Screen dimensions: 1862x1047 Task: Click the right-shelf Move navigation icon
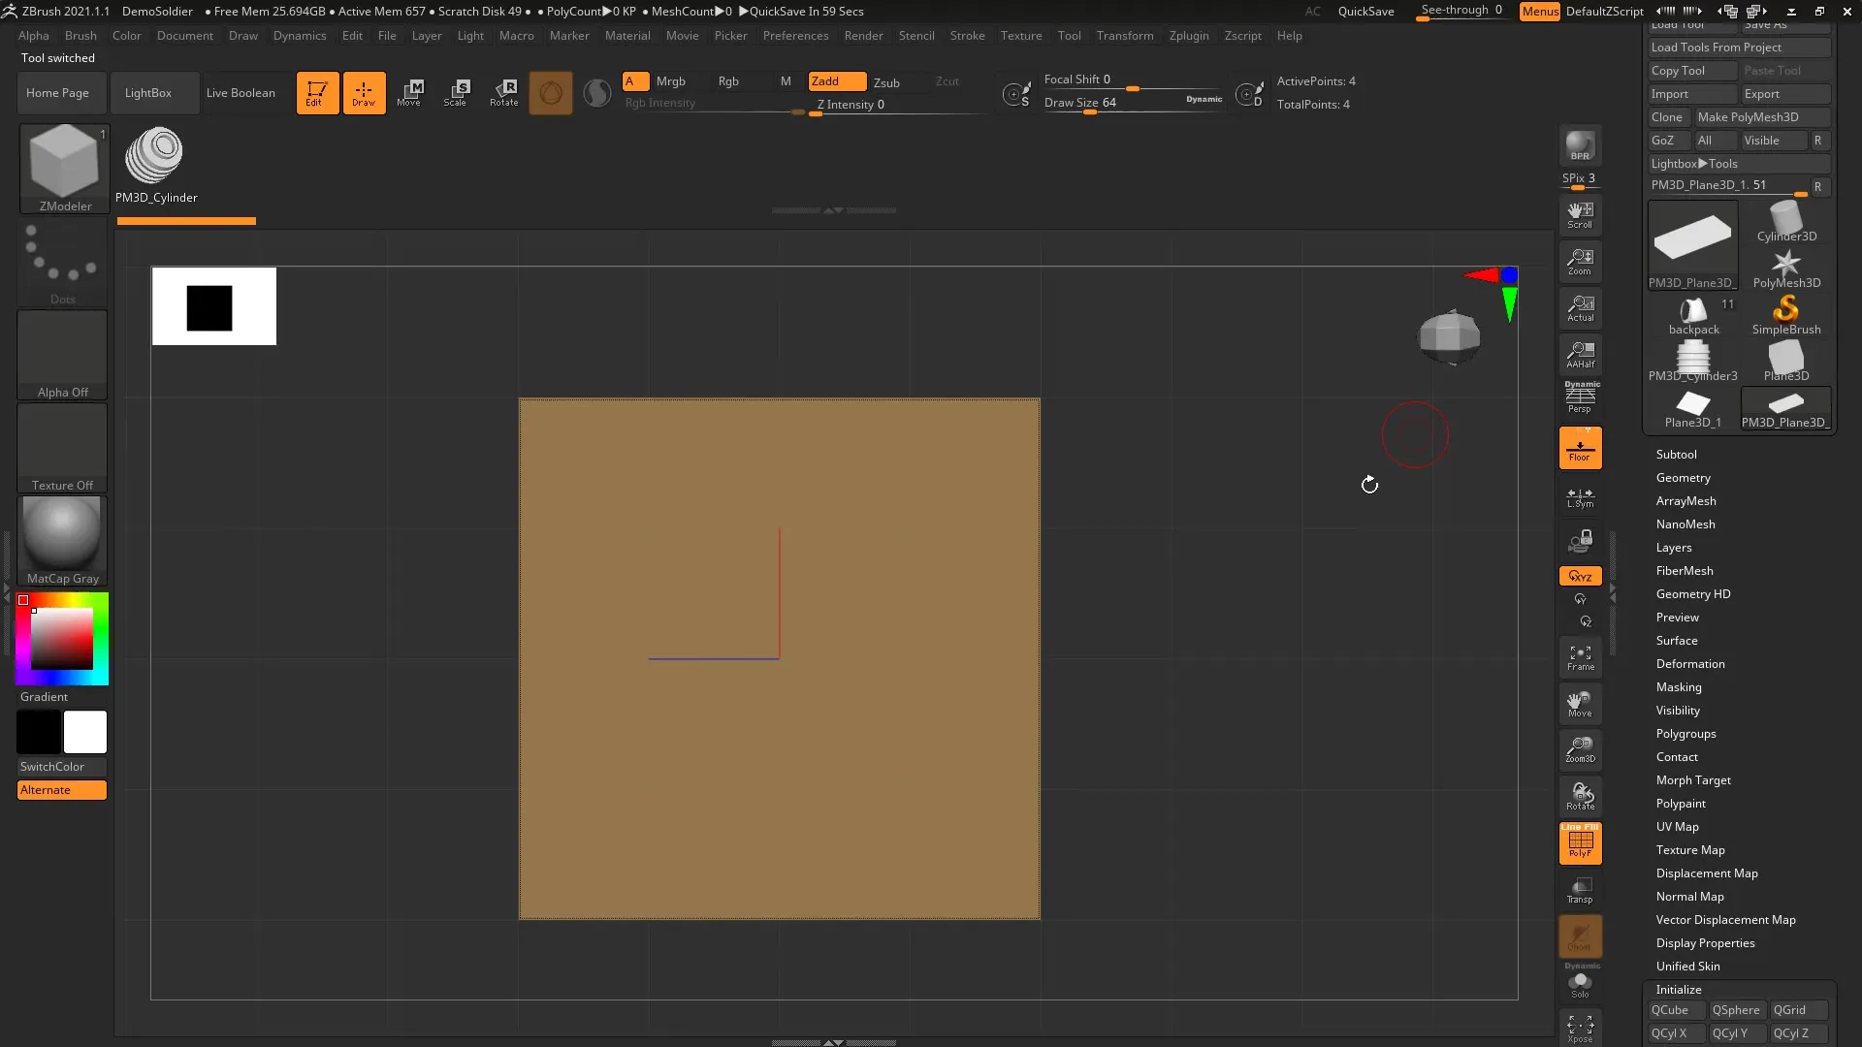click(1580, 704)
